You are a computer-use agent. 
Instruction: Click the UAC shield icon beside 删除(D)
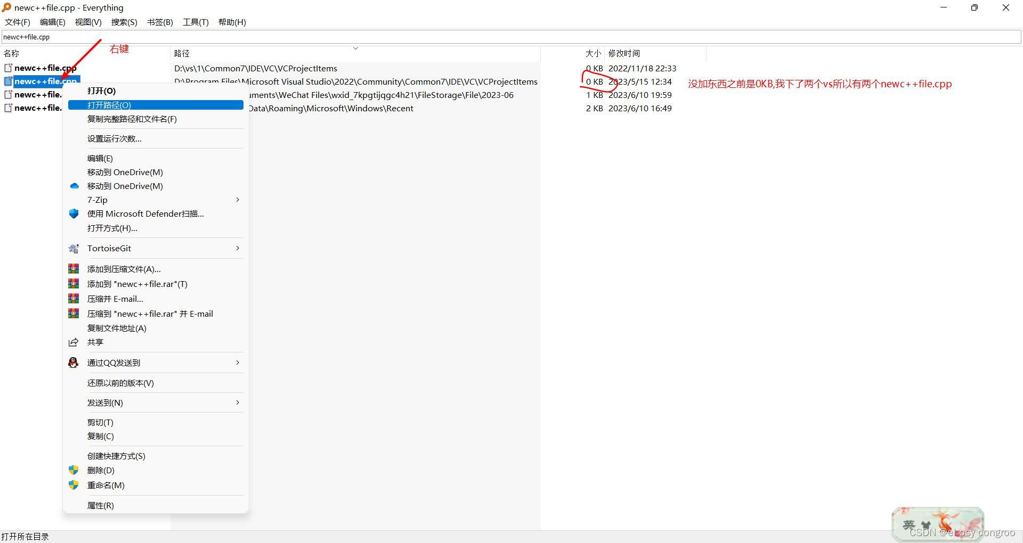(x=74, y=470)
